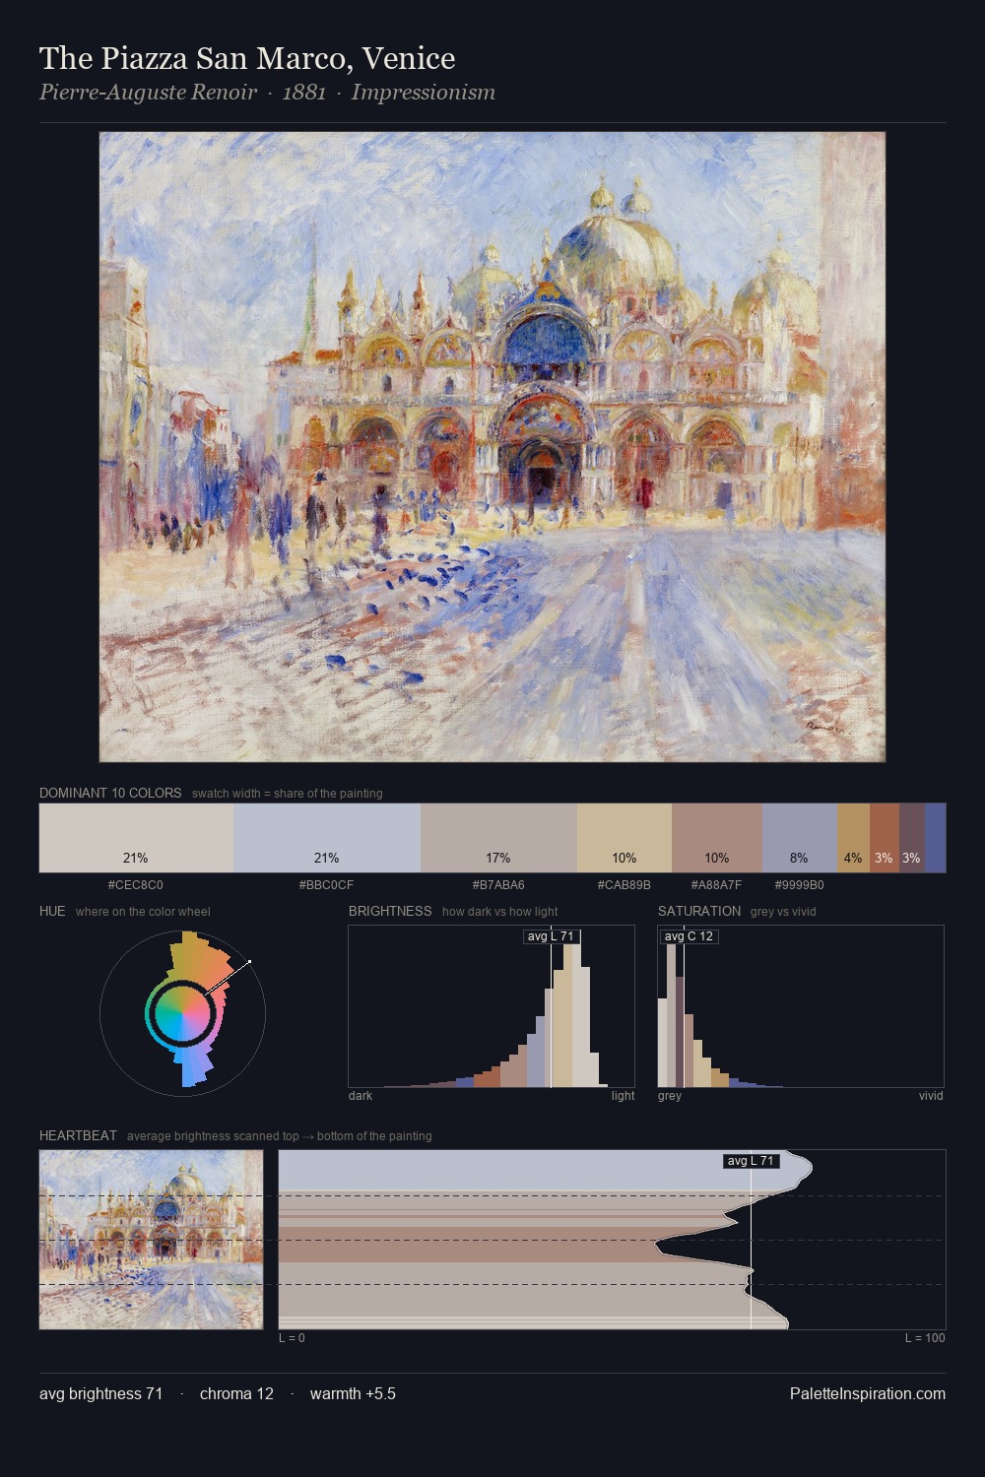The image size is (985, 1477).
Task: Click the avg L 71 heartbeat label
Action: 752,1161
